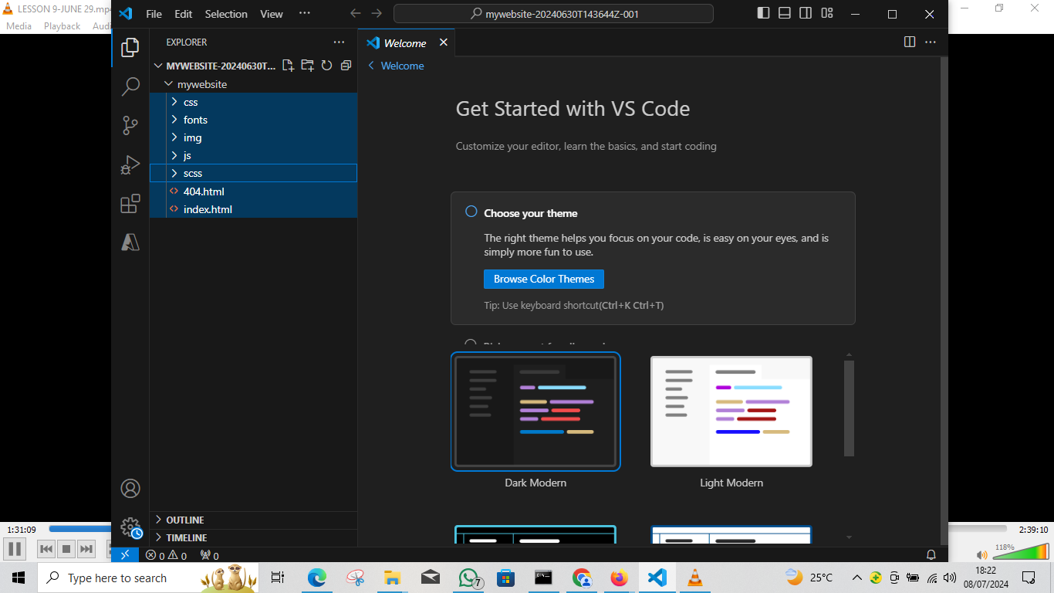Viewport: 1054px width, 593px height.
Task: Toggle the primary side bar layout button
Action: 763,13
